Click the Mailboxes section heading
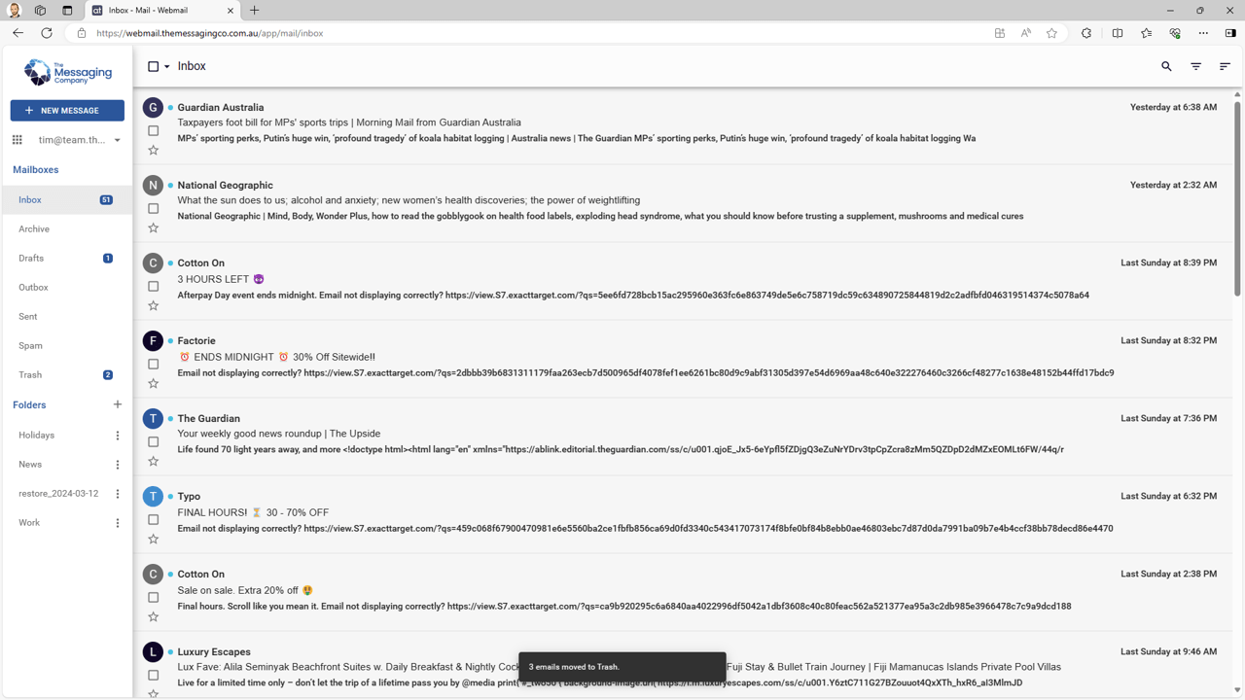The image size is (1245, 700). (x=36, y=169)
